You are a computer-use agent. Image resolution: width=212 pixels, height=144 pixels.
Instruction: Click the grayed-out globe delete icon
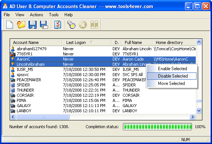(x=83, y=25)
